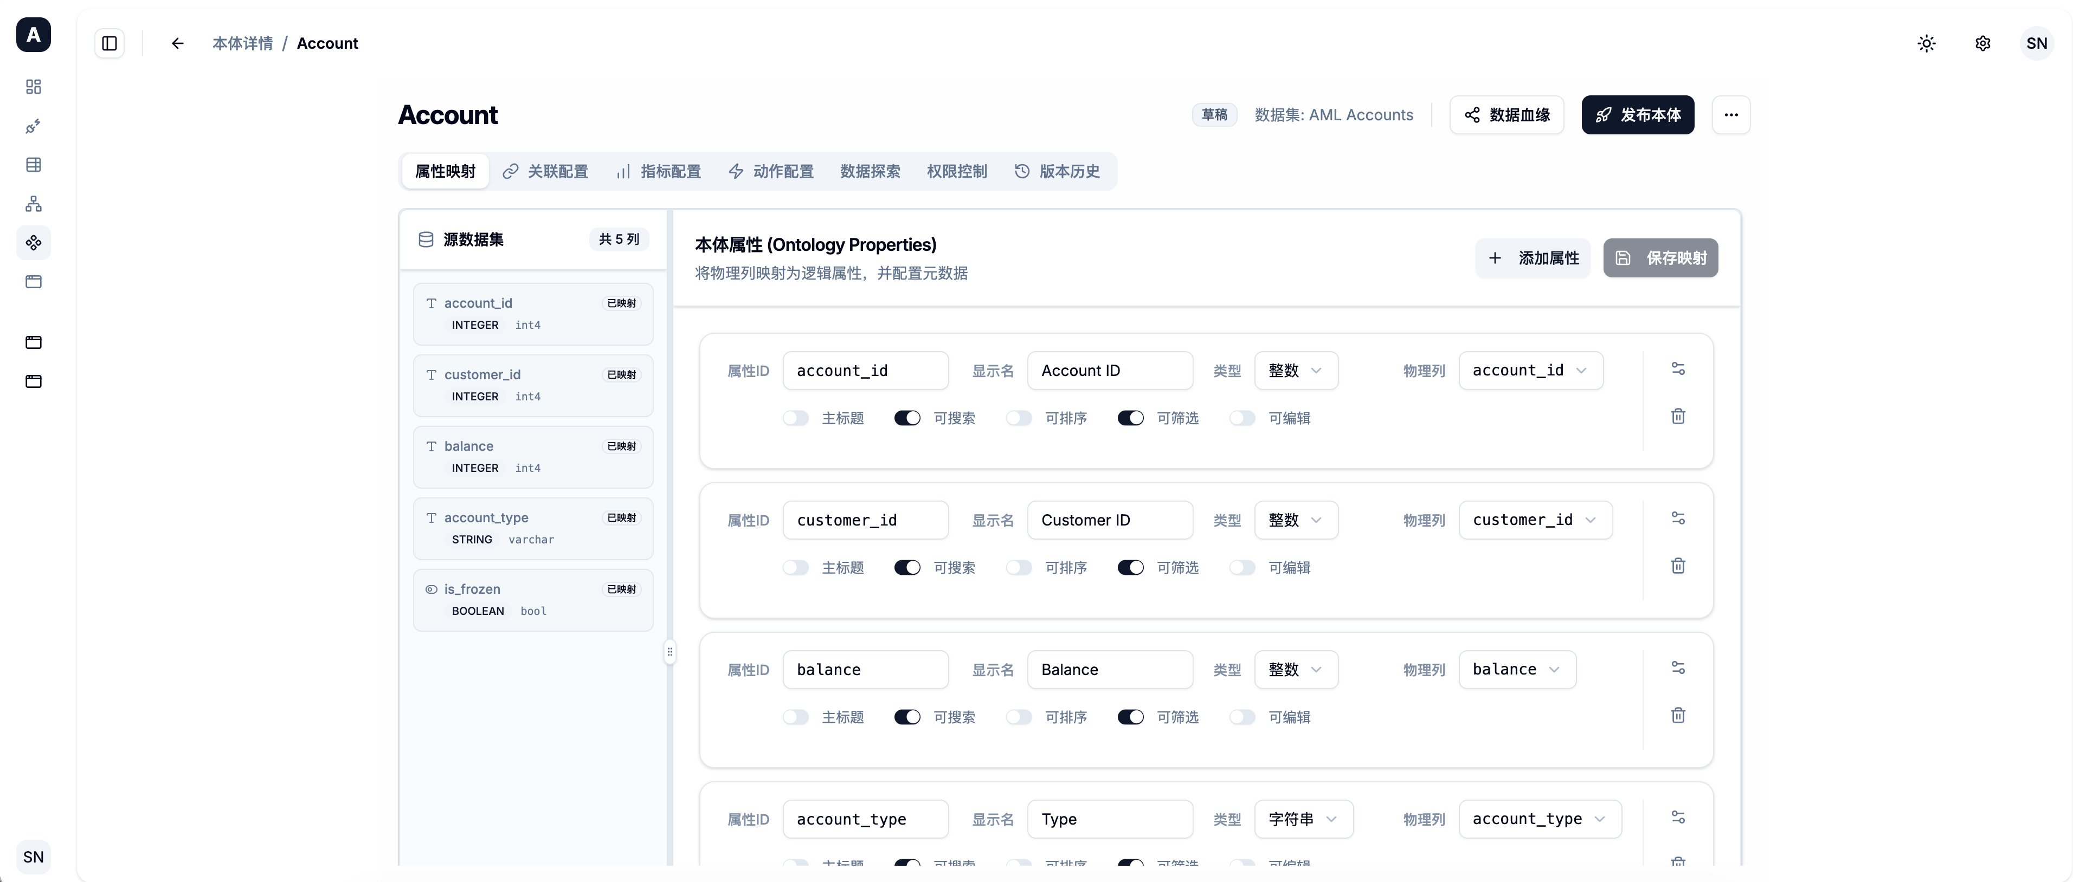Edit the Type display name field
This screenshot has height=882, width=2073.
(x=1110, y=819)
